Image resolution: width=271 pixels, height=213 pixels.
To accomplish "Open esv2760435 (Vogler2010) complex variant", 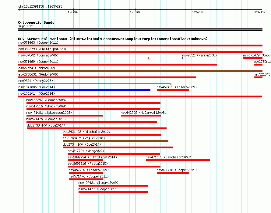I will pos(84,138).
